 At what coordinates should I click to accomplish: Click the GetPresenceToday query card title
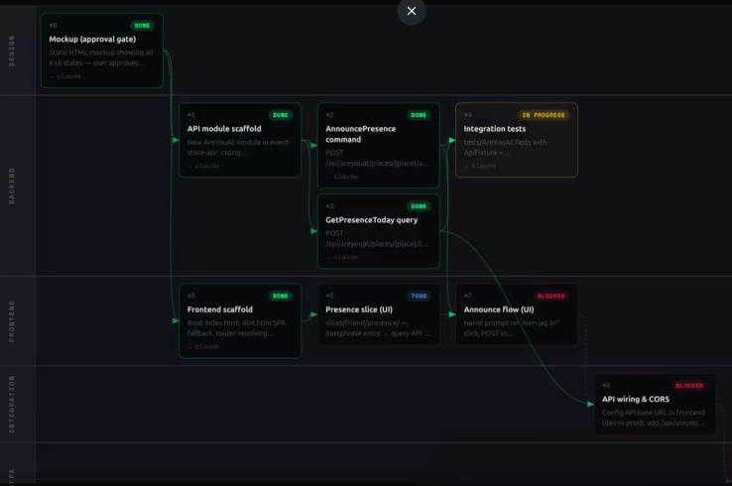(371, 220)
